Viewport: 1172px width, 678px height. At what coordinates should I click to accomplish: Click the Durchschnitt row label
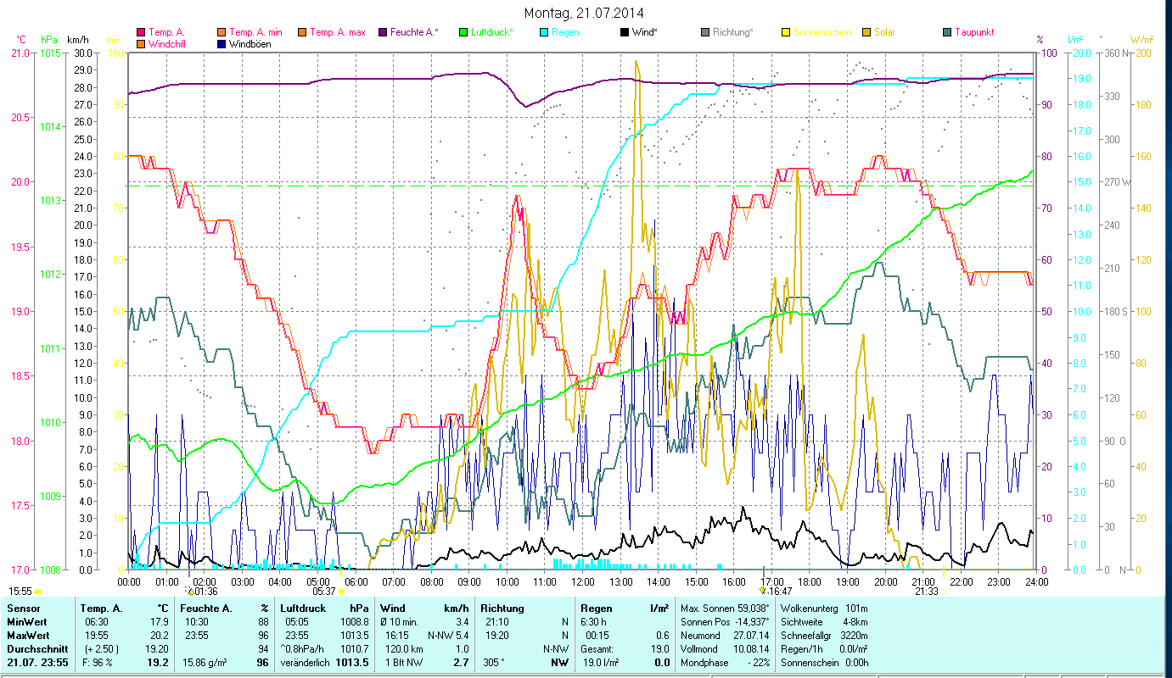click(x=36, y=649)
